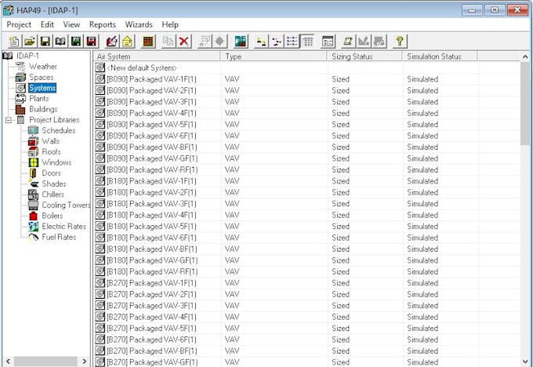Viewport: 533px width, 367px height.
Task: Click the red X delete toolbar icon
Action: 184,42
